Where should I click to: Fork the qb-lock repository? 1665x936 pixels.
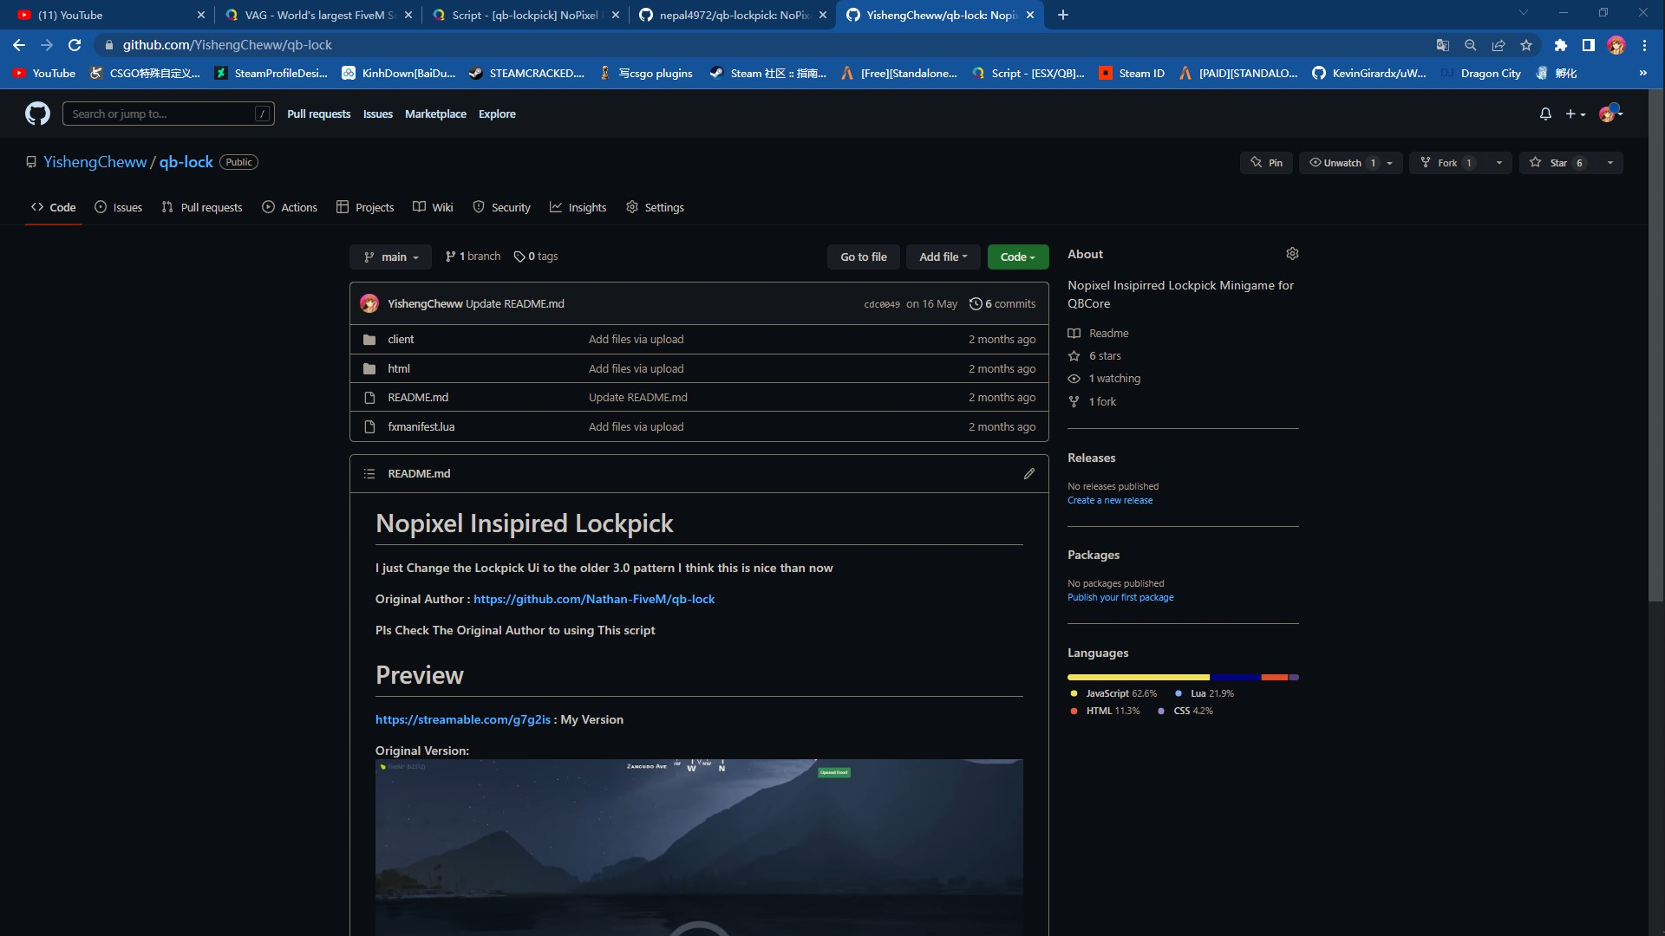point(1447,163)
